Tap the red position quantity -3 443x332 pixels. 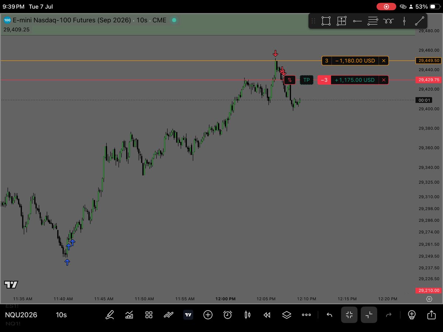click(x=324, y=80)
